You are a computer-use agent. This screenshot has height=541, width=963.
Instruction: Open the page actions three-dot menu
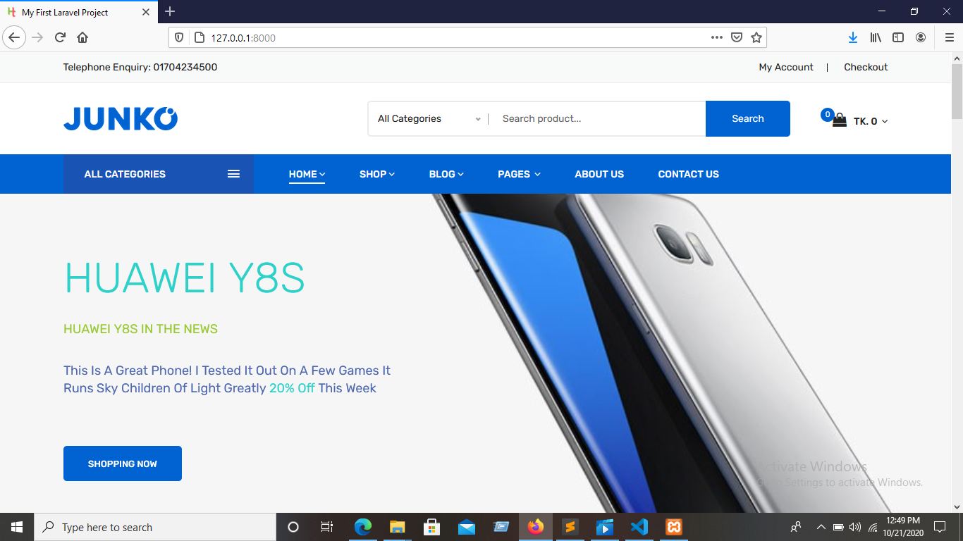pos(717,37)
